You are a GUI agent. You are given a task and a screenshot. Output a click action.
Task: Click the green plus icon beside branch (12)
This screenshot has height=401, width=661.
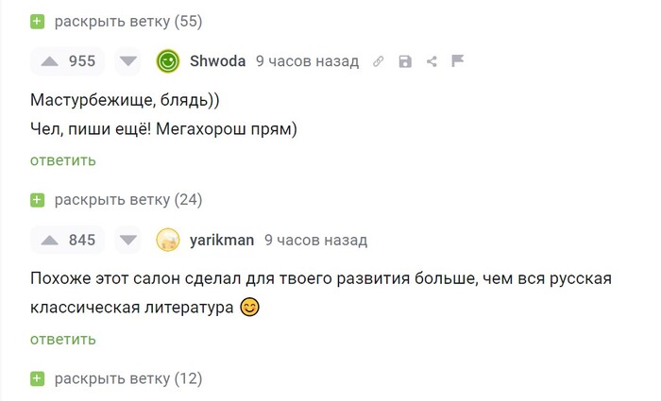tap(38, 378)
